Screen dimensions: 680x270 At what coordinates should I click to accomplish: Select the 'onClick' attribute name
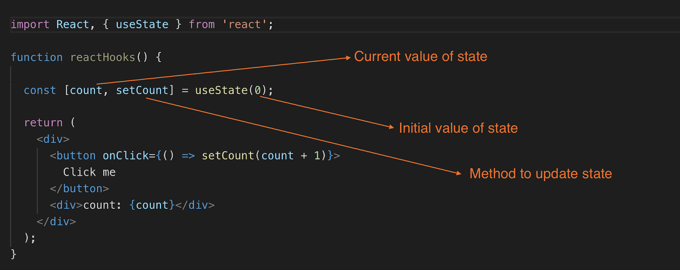point(125,156)
